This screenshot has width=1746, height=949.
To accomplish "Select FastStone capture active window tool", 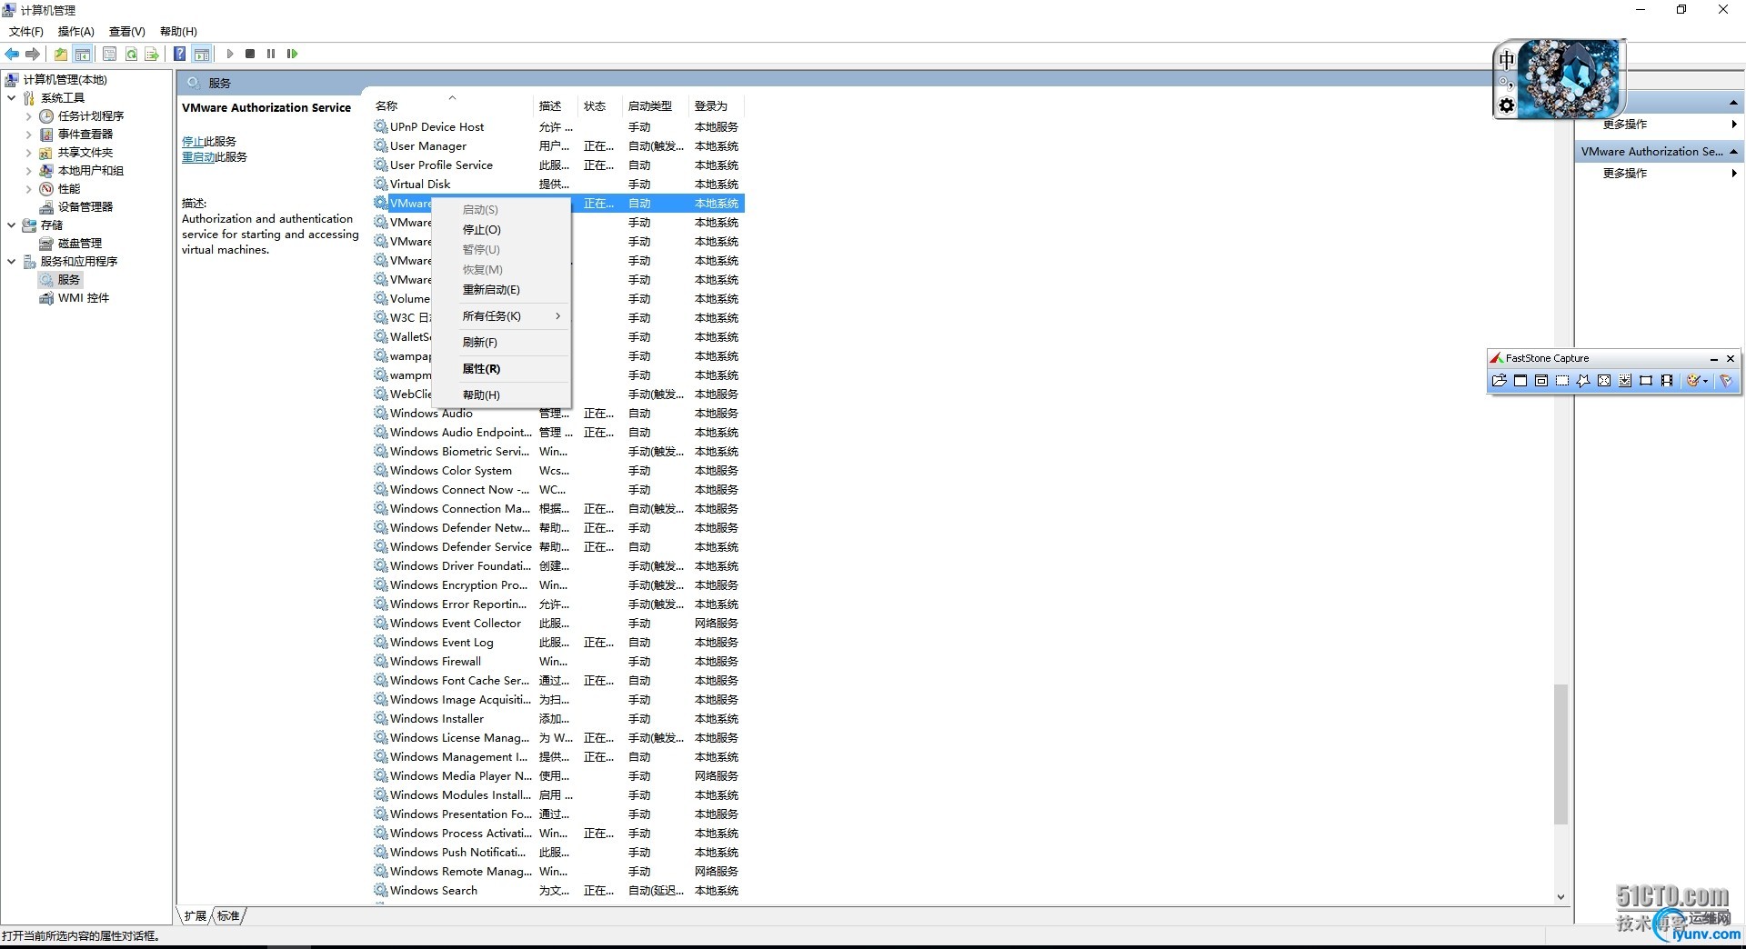I will pos(1520,381).
